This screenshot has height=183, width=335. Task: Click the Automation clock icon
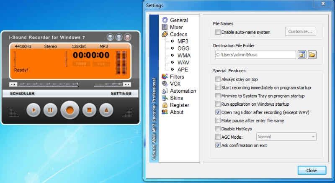coord(165,91)
